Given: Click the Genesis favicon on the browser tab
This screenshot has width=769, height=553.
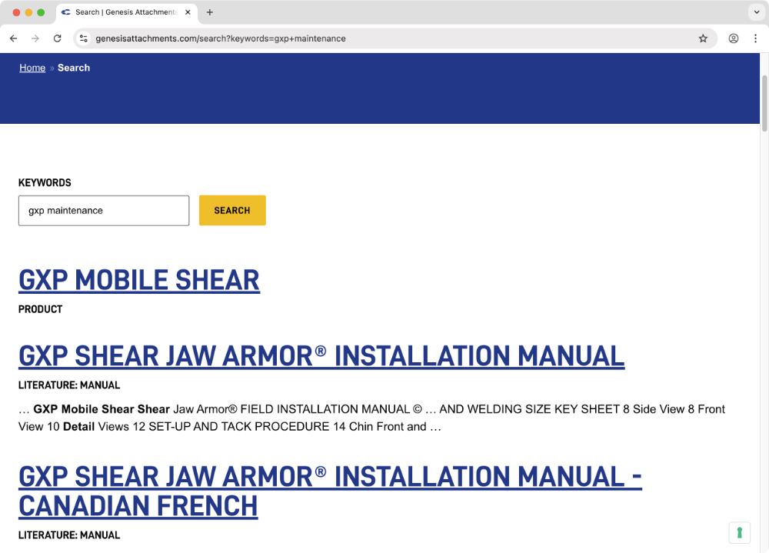Looking at the screenshot, I should 66,12.
